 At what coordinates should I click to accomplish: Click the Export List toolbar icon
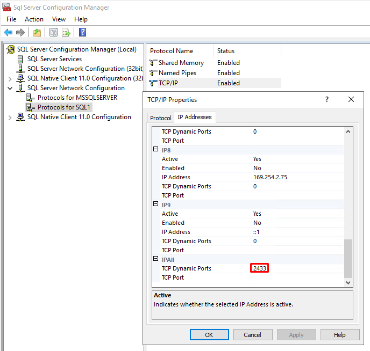66,33
